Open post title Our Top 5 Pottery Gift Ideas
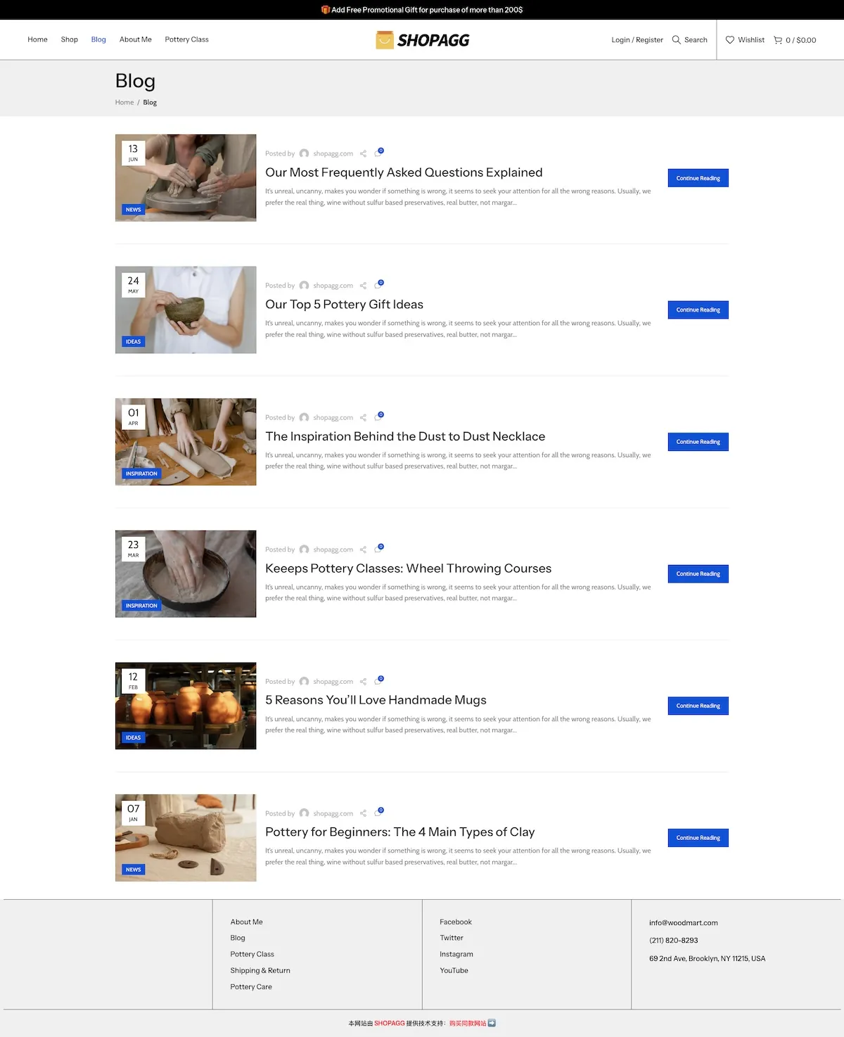This screenshot has width=844, height=1037. pyautogui.click(x=344, y=305)
